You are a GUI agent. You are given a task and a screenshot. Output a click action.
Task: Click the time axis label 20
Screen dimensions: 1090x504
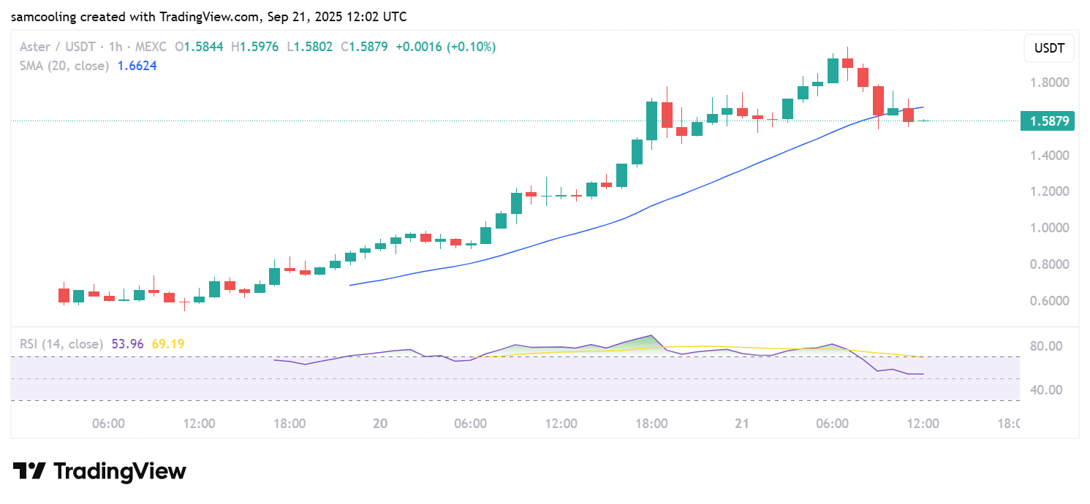(x=379, y=424)
